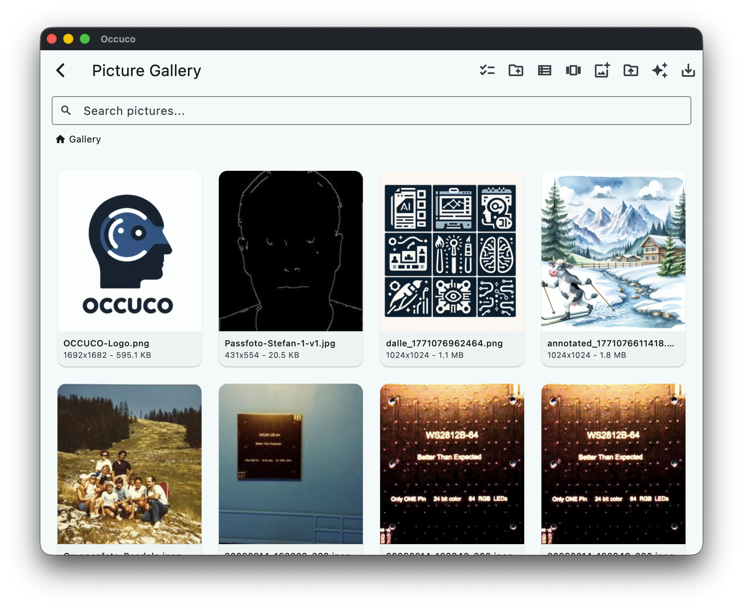Create a new folder in the gallery

516,70
